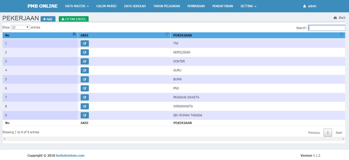Screen dimensions: 349x160
Task: Click the Back link
Action: (x=339, y=18)
